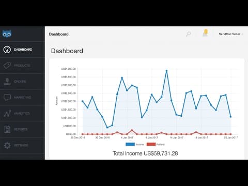
Task: Toggle the Income series in legend
Action: (135, 144)
